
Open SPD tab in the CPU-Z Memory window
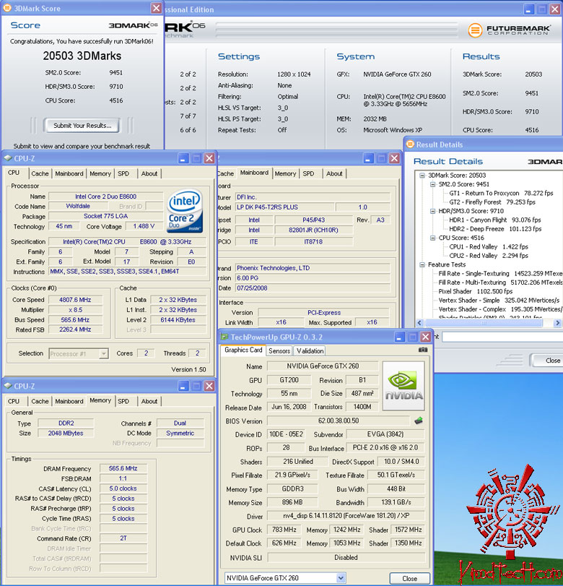click(123, 401)
